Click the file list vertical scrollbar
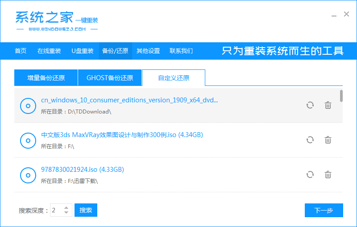The height and width of the screenshot is (227, 357). pyautogui.click(x=341, y=96)
